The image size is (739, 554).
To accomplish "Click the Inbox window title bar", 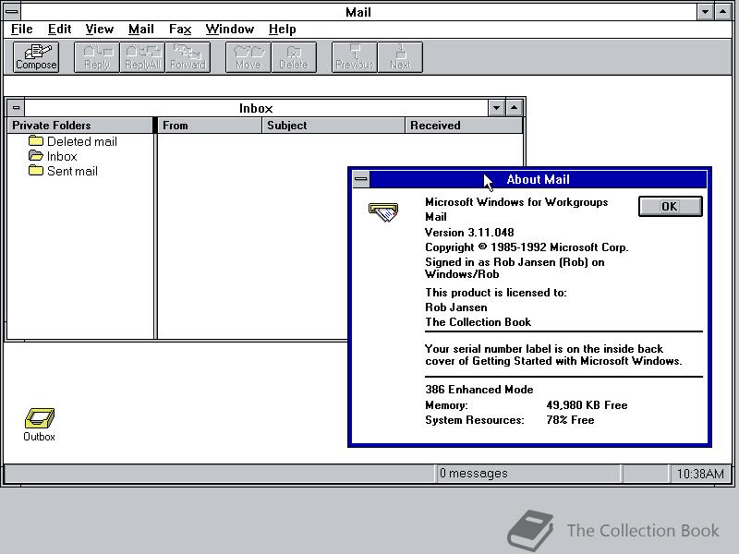I will click(256, 108).
